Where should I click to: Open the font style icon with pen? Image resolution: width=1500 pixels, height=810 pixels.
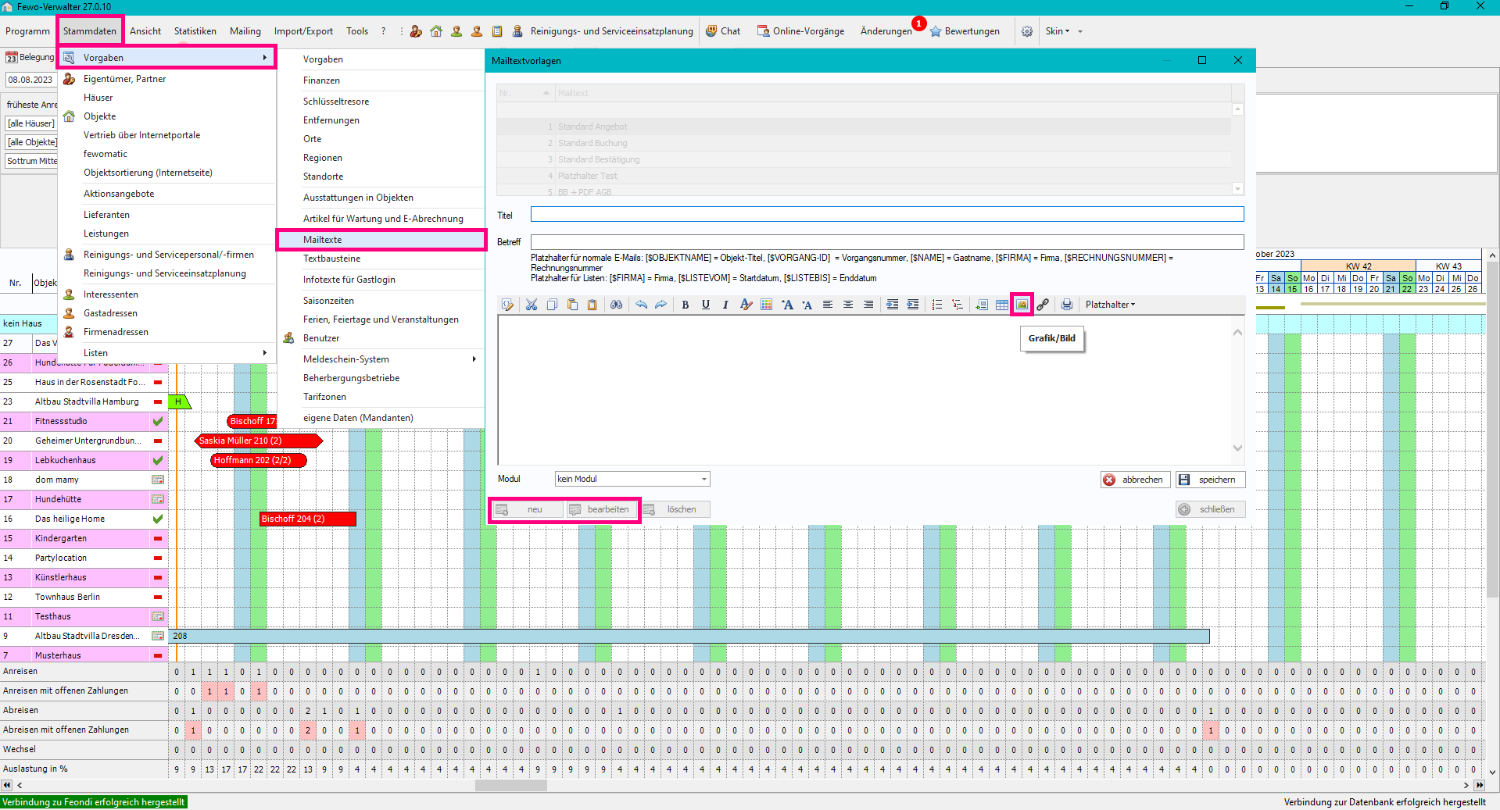click(x=746, y=305)
